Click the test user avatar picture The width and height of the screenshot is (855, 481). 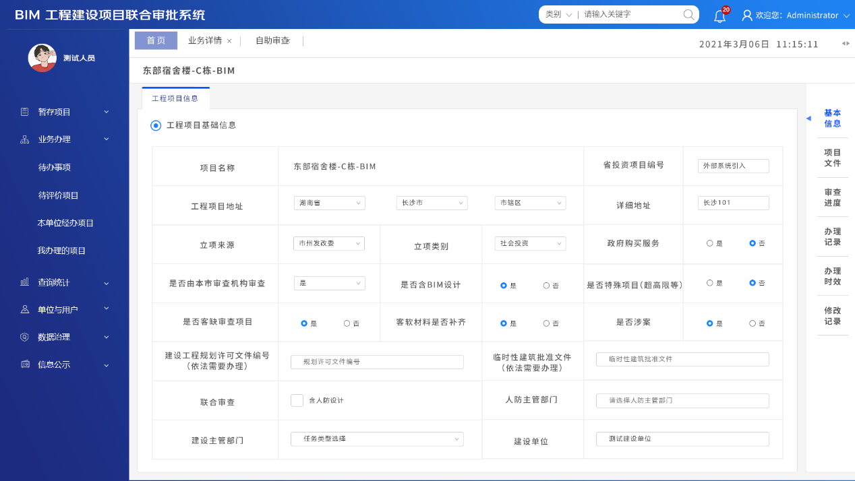(42, 58)
